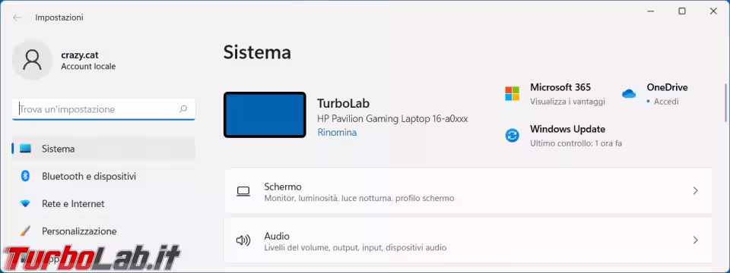Viewport: 730px width, 273px height.
Task: Click the blue desktop wallpaper thumbnail
Action: [265, 115]
